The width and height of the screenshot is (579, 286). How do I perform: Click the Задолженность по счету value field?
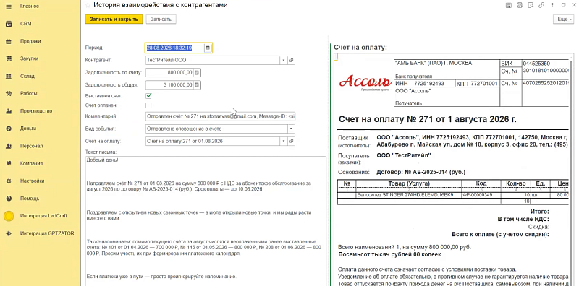tap(169, 73)
